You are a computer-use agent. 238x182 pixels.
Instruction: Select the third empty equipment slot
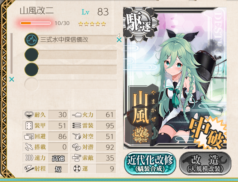[71, 69]
